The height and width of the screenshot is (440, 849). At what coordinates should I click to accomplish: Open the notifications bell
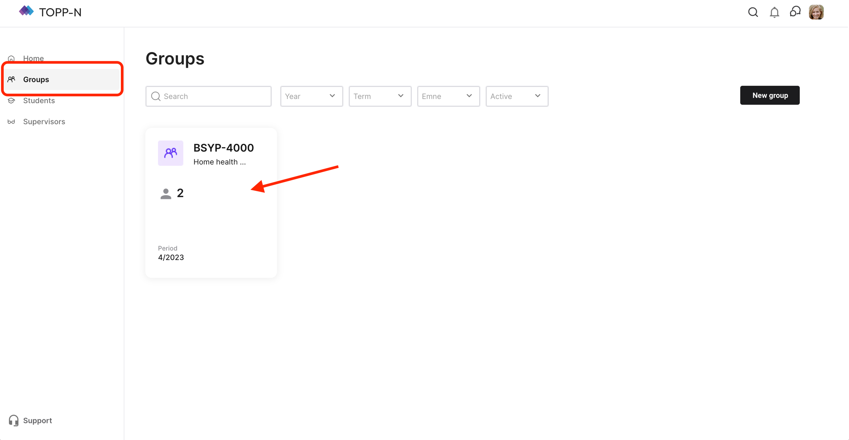774,13
